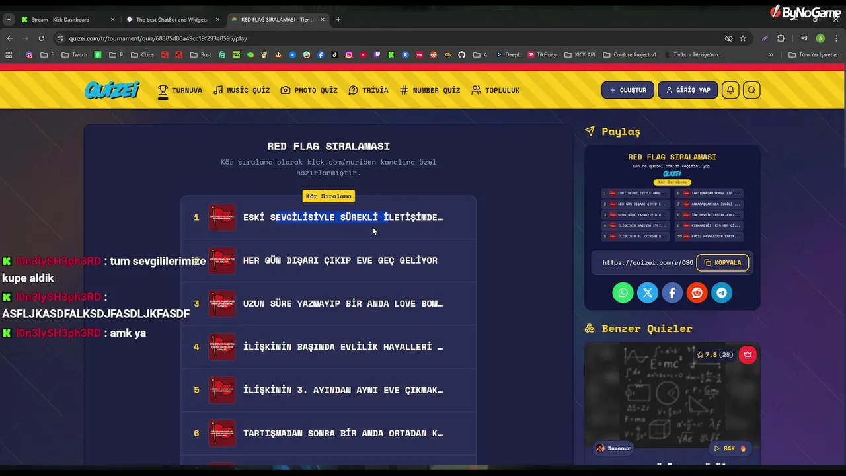View site information icon in address bar

click(60, 38)
